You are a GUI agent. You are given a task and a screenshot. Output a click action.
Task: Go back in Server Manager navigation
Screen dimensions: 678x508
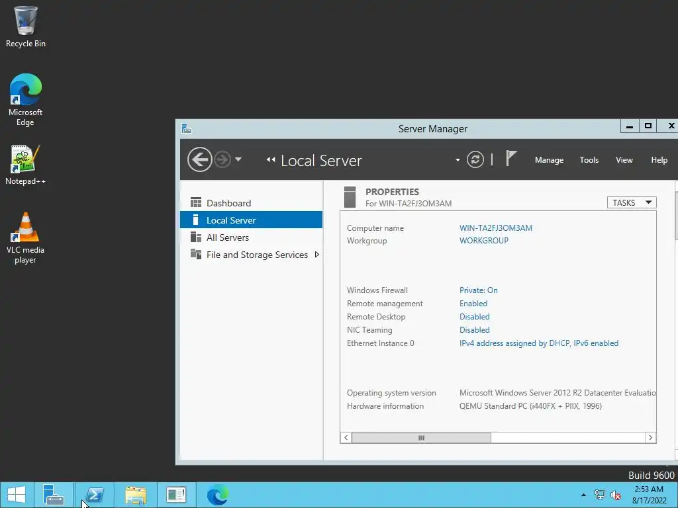(200, 160)
